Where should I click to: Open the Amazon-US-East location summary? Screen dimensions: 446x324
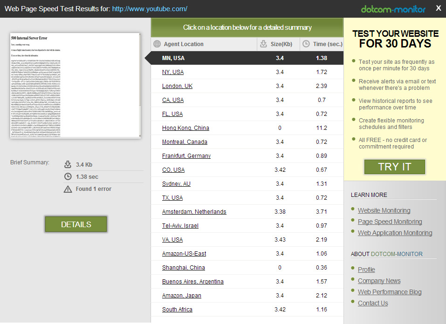pyautogui.click(x=184, y=253)
